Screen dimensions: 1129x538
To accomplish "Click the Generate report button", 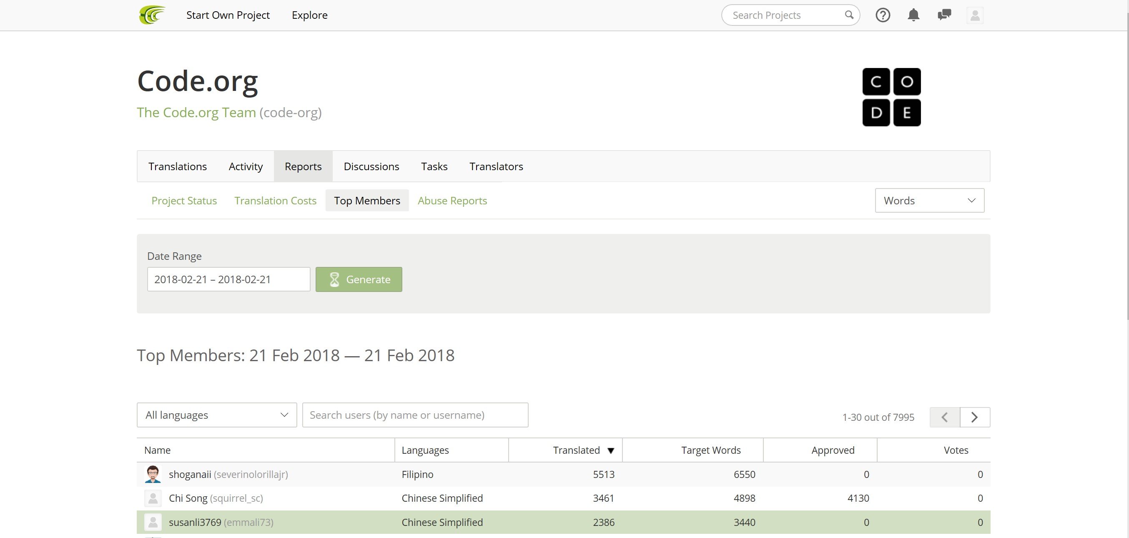I will coord(359,279).
